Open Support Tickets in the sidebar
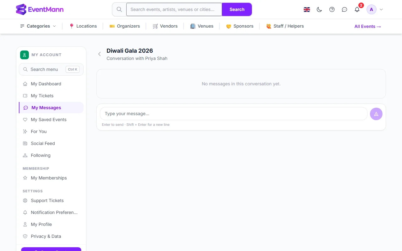402x251 pixels. (51, 200)
